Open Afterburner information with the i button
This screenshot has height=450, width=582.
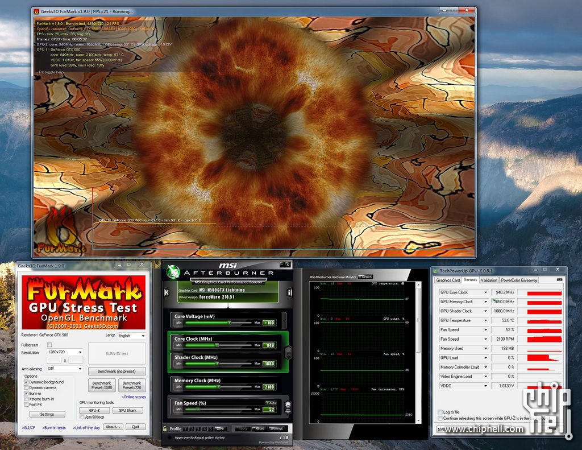[x=289, y=292]
